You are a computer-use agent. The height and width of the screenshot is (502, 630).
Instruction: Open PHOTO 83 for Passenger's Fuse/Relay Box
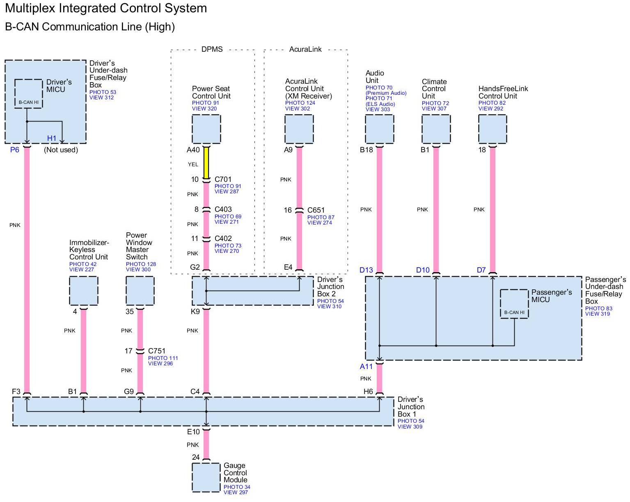click(598, 309)
